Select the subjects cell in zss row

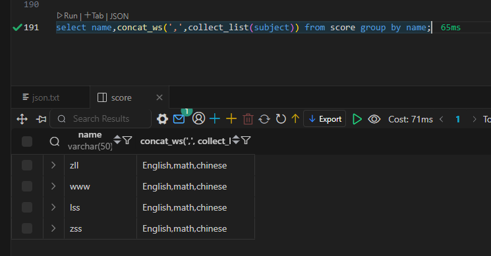pyautogui.click(x=195, y=228)
